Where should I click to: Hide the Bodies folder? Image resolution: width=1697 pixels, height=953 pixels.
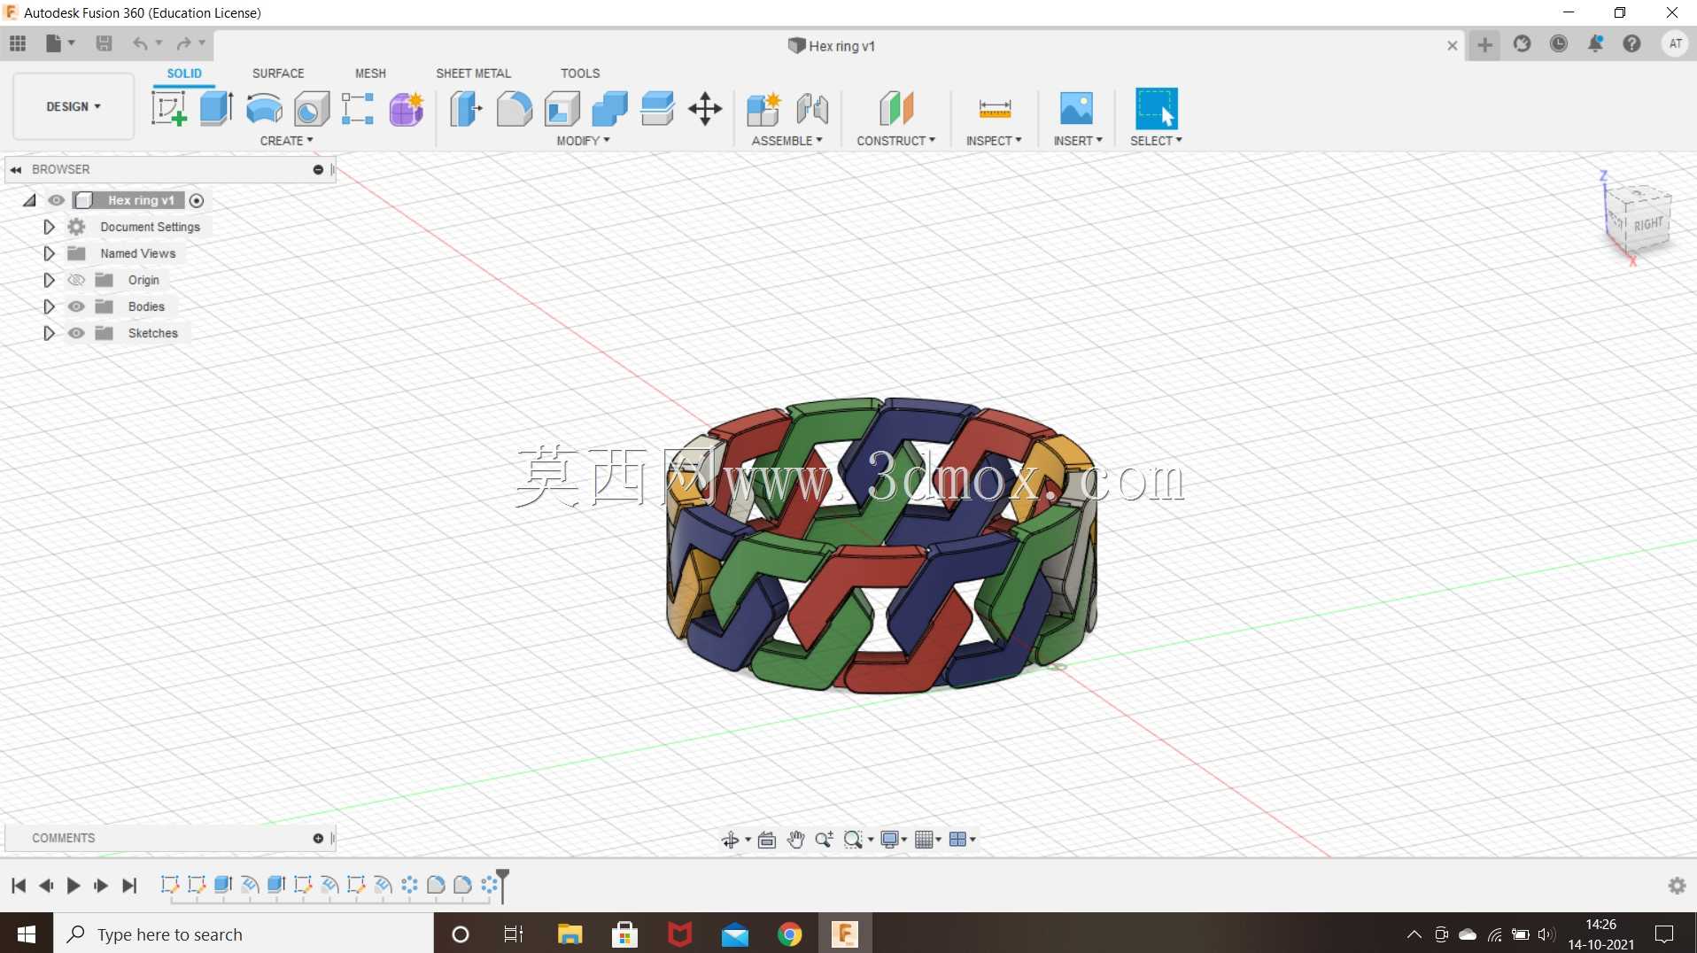[76, 306]
